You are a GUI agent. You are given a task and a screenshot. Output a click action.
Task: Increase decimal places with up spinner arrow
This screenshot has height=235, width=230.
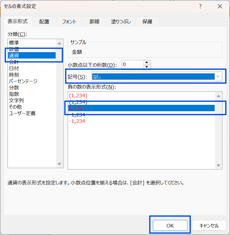[x=147, y=63]
